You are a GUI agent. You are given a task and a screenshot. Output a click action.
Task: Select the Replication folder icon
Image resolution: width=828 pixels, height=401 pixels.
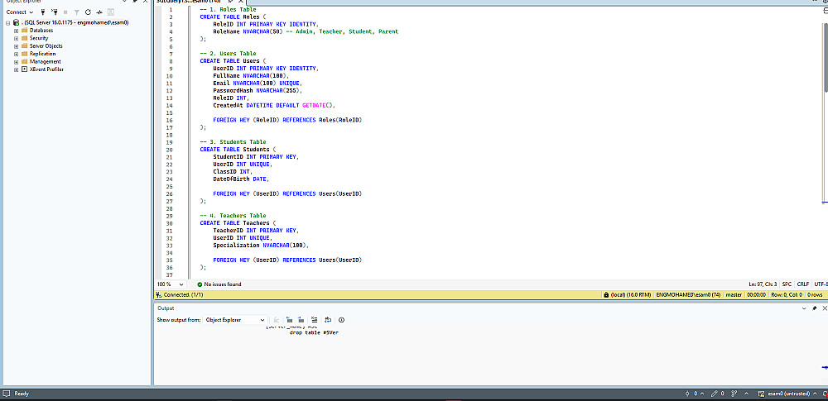pyautogui.click(x=24, y=54)
